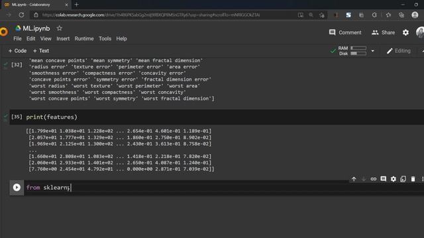The width and height of the screenshot is (424, 238).
Task: Open browser zoom magnifier icon
Action: [x=311, y=15]
